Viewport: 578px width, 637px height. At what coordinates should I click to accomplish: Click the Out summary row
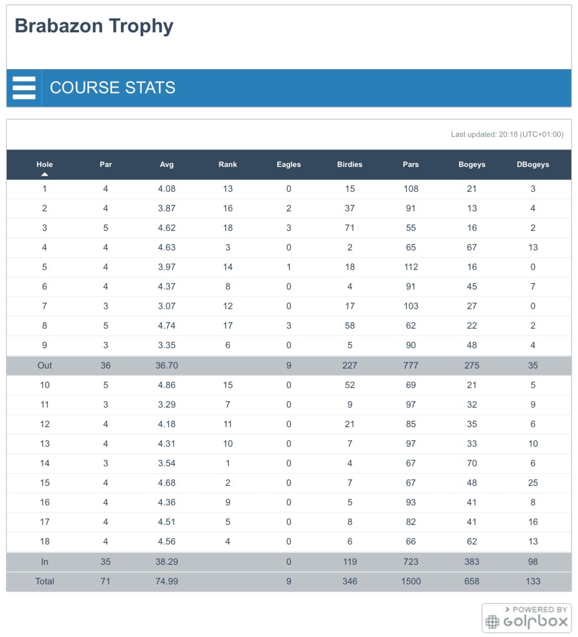(289, 366)
